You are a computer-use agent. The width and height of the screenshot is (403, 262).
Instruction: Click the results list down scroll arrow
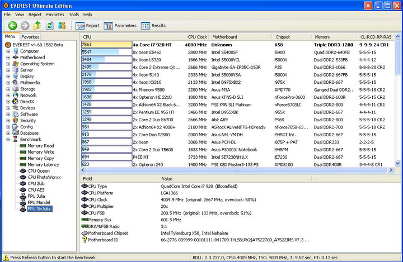397,163
